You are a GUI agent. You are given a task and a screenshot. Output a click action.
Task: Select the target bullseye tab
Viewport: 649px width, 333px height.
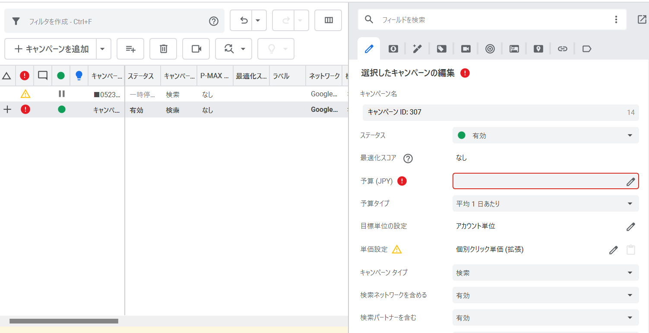[490, 49]
